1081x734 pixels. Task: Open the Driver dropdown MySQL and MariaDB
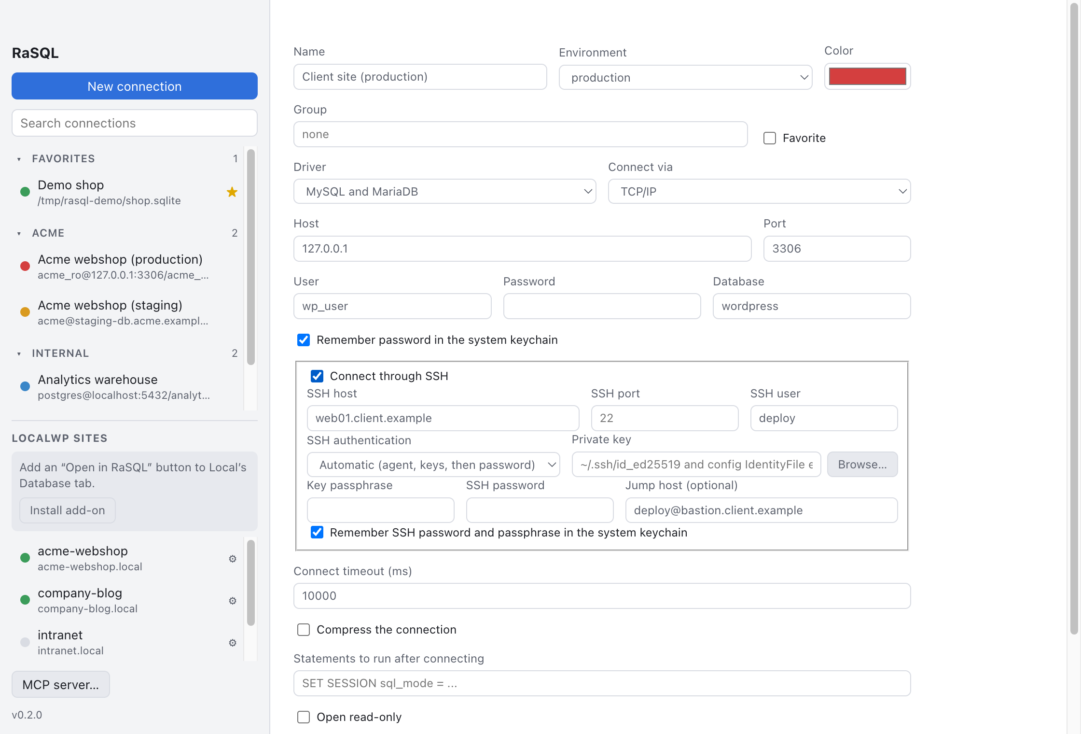(444, 191)
